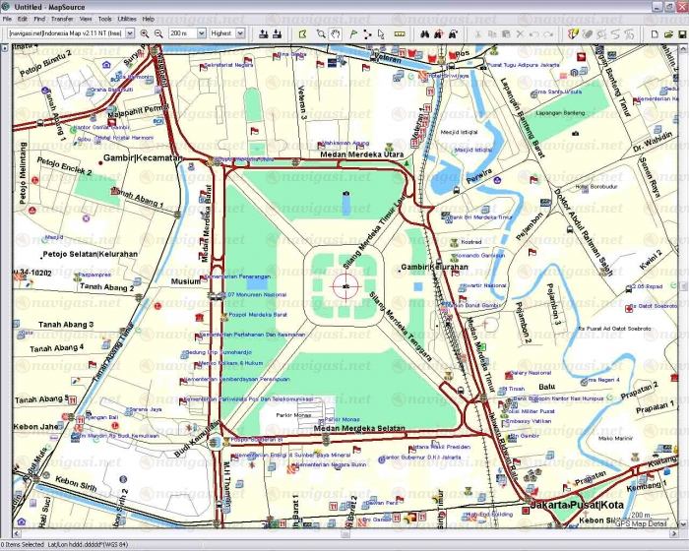Open the Highest detail level dropdown
Viewport: 689px width, 551px height.
[x=240, y=33]
